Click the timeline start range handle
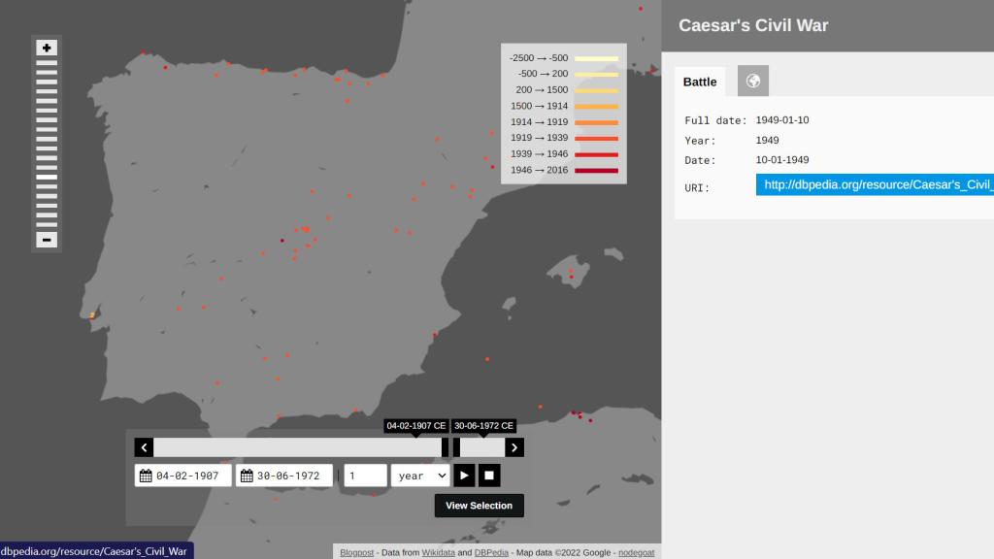Viewport: 994px width, 559px height. (446, 447)
